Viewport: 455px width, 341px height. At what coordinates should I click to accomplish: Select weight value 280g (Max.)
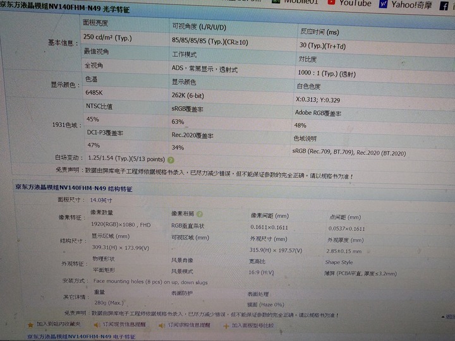[109, 302]
